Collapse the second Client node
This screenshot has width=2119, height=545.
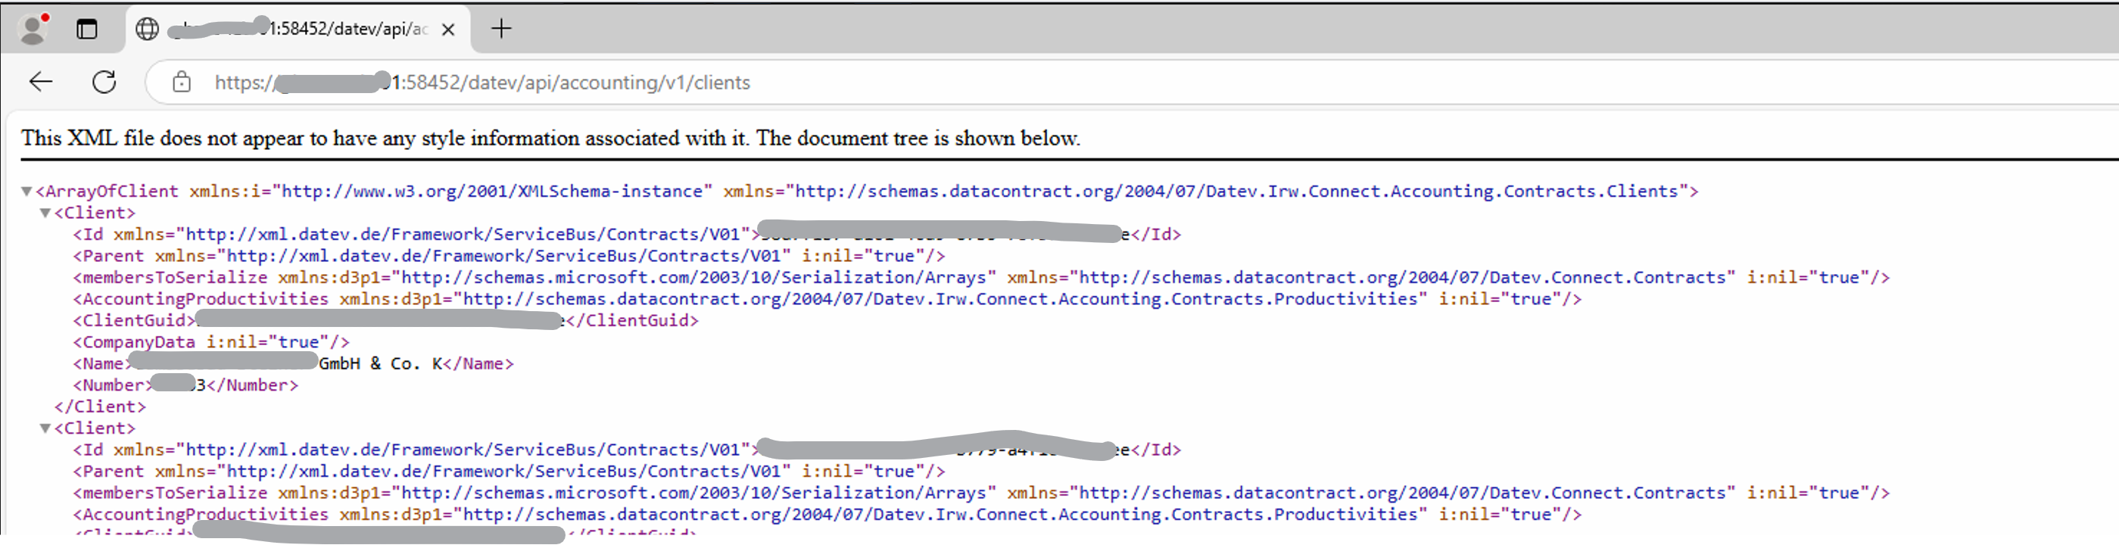45,428
